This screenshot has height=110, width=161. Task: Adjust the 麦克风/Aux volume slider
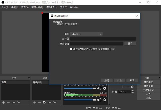click(x=80, y=100)
